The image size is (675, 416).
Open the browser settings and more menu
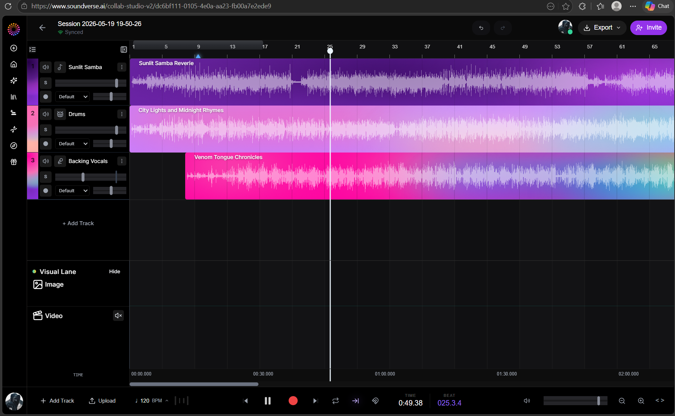(x=633, y=6)
